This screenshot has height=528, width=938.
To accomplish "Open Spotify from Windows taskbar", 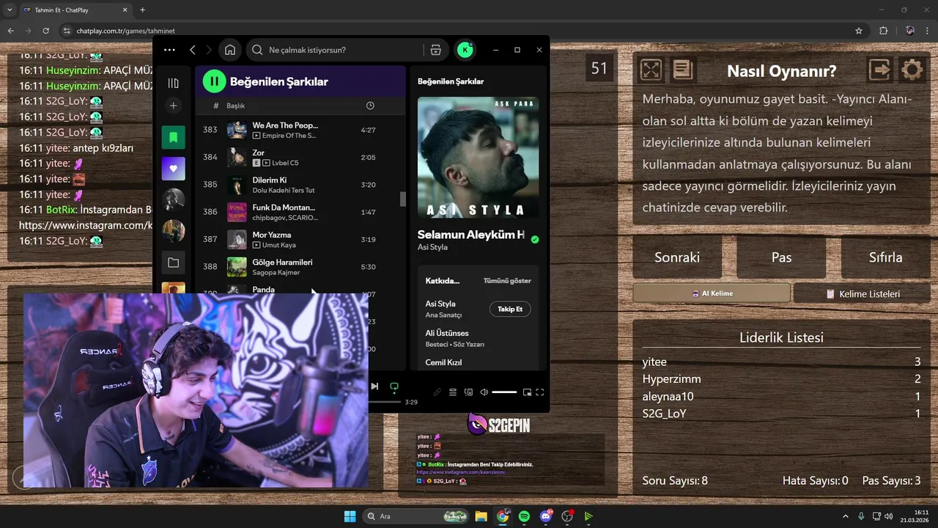I will (524, 516).
